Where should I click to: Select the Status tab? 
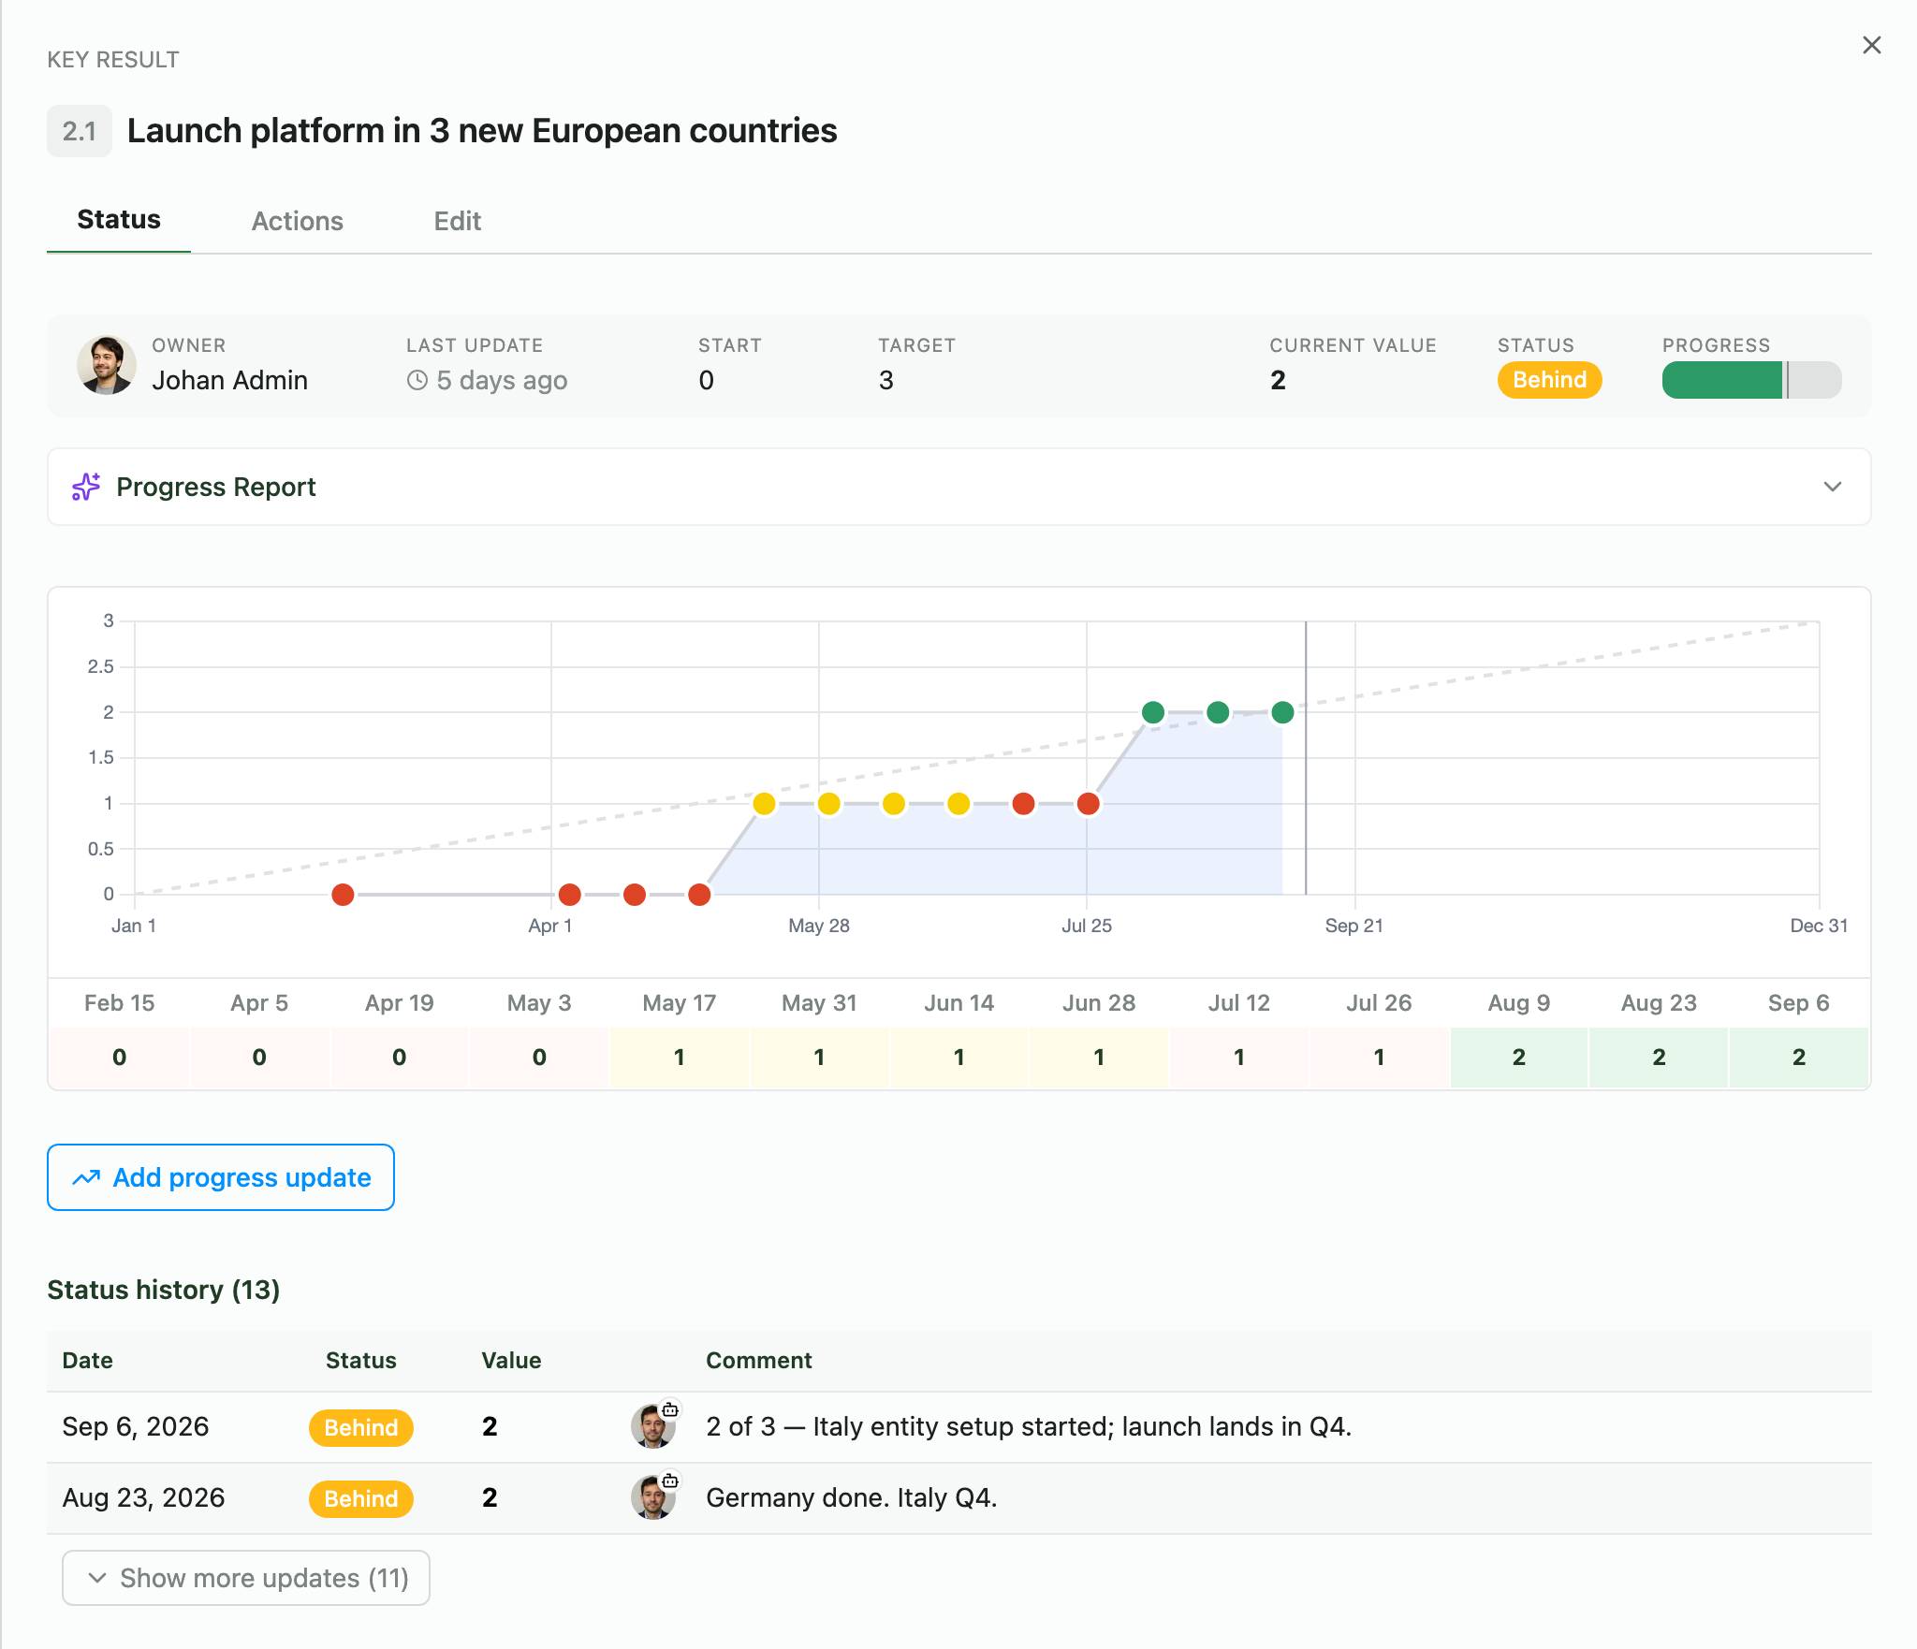[119, 219]
